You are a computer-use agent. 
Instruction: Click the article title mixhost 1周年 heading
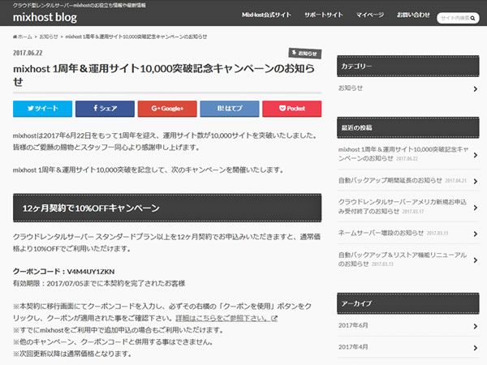164,75
